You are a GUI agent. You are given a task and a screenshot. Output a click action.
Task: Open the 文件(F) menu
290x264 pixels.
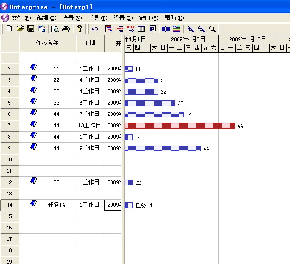(x=21, y=18)
